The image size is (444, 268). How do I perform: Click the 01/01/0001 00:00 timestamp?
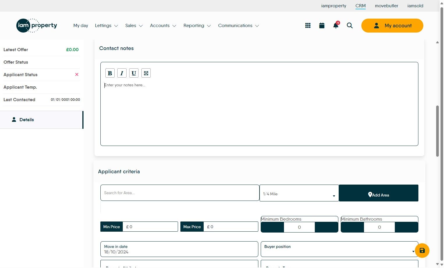click(65, 100)
